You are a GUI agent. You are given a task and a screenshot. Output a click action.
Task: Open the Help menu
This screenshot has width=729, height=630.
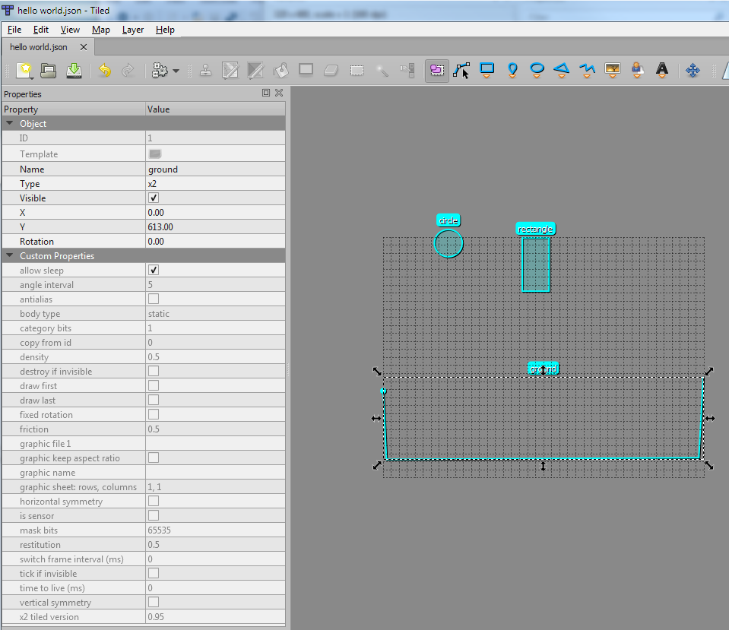pyautogui.click(x=165, y=30)
